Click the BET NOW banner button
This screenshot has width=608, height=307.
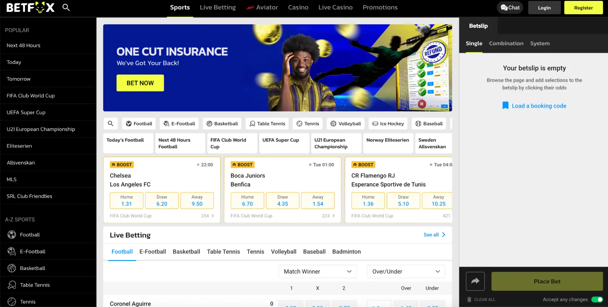pos(140,83)
